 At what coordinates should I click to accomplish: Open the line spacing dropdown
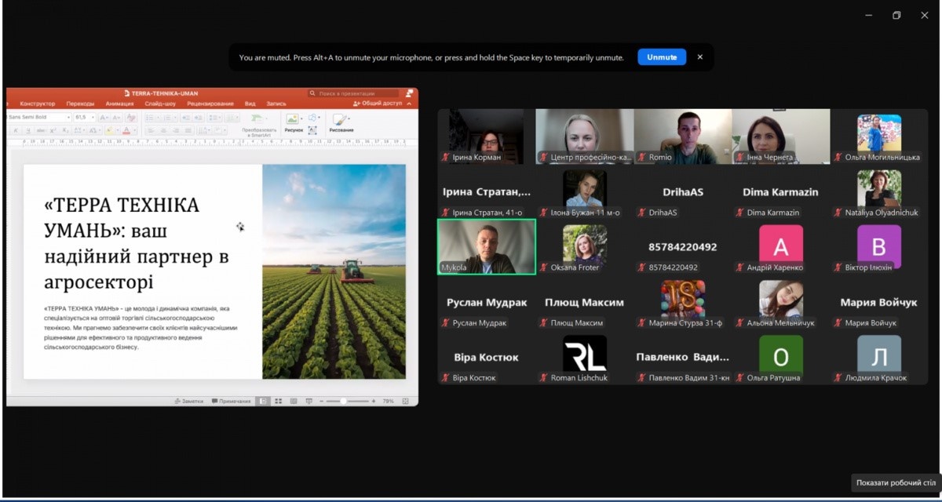215,118
